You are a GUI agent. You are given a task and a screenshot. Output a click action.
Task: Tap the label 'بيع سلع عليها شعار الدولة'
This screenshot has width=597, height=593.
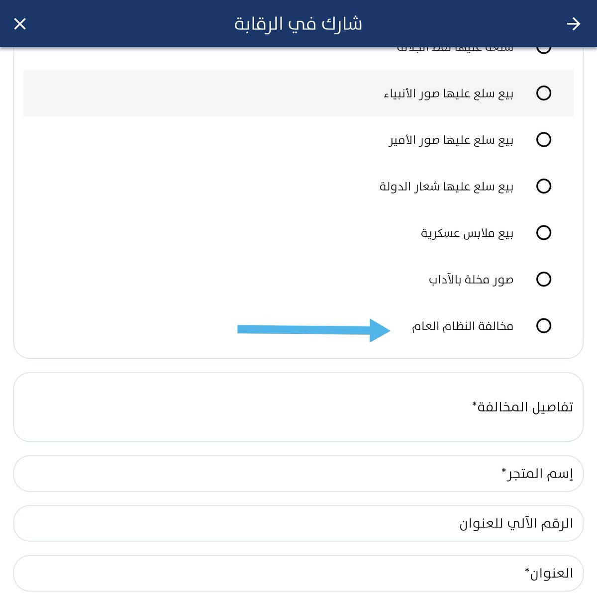446,187
